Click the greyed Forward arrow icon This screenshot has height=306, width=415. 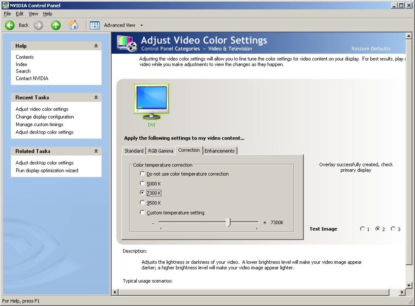[38, 26]
